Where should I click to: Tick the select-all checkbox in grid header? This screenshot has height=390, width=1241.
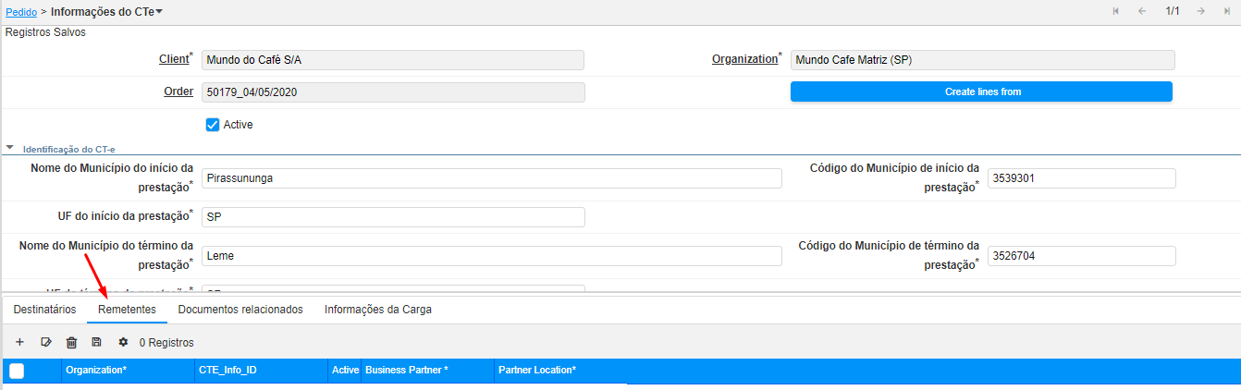pos(17,371)
